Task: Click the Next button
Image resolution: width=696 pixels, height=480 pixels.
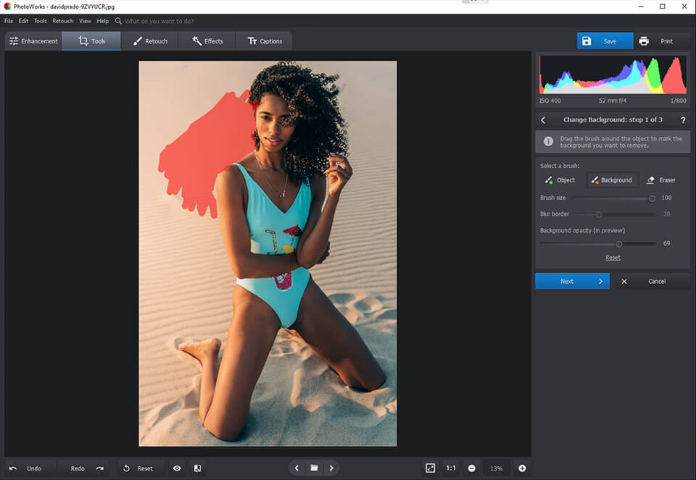Action: pos(572,282)
